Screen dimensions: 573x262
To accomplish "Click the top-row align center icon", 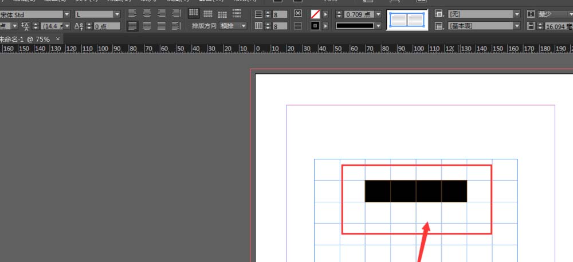I will click(148, 13).
